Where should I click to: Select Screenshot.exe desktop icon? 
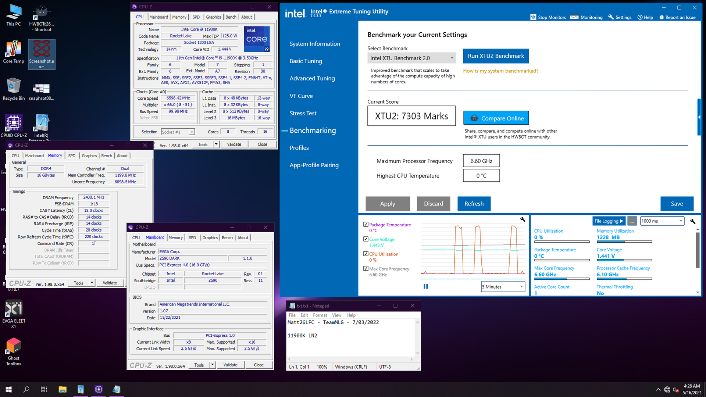point(42,54)
